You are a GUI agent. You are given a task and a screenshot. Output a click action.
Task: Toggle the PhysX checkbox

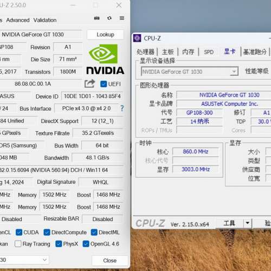coord(59,244)
